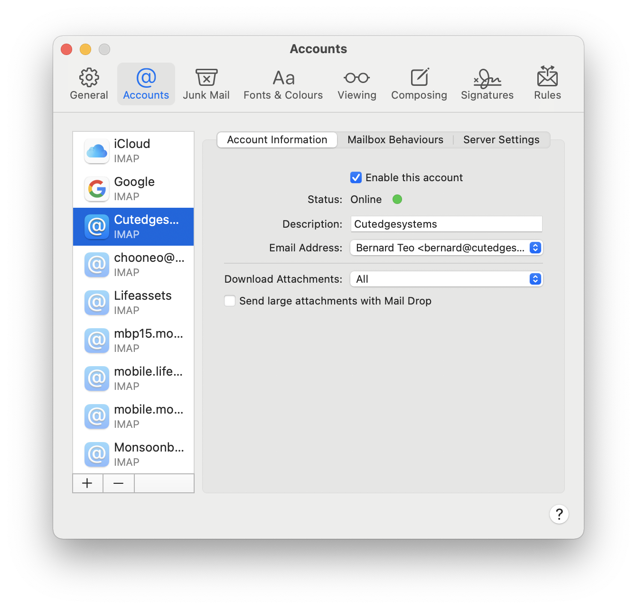The height and width of the screenshot is (609, 637).
Task: Select the Google account in sidebar
Action: tap(133, 189)
